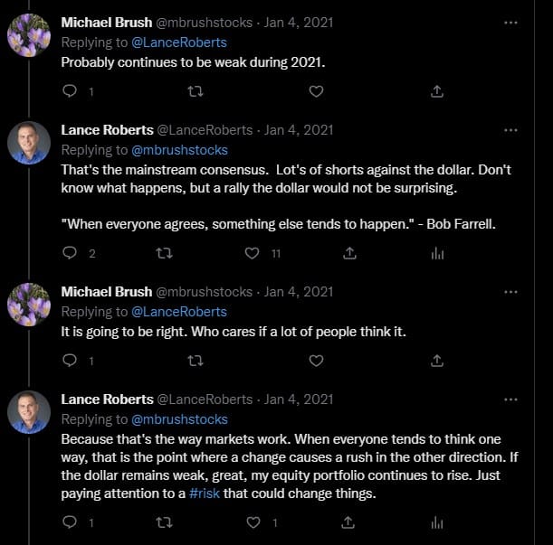Open the @mbrushstocks mention in the last tweet
Image resolution: width=553 pixels, height=545 pixels.
[180, 419]
